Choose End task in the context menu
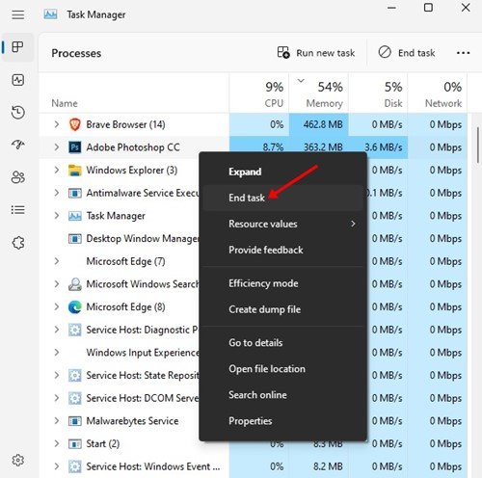Image resolution: width=482 pixels, height=478 pixels. (x=282, y=198)
